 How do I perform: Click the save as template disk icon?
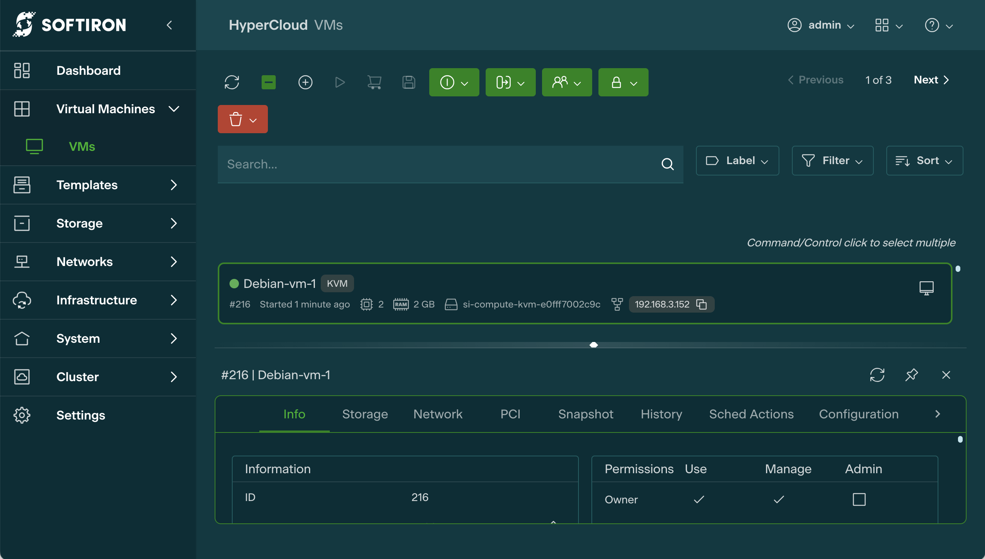click(x=408, y=82)
